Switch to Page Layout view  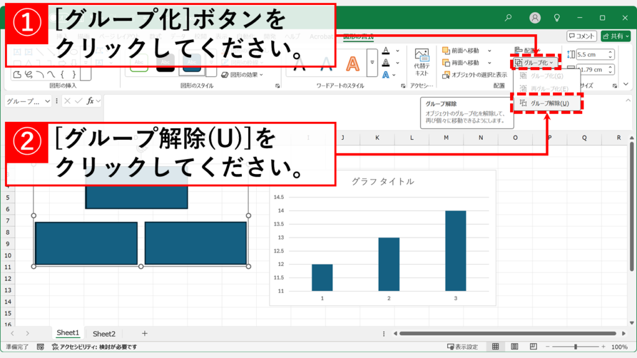click(514, 347)
